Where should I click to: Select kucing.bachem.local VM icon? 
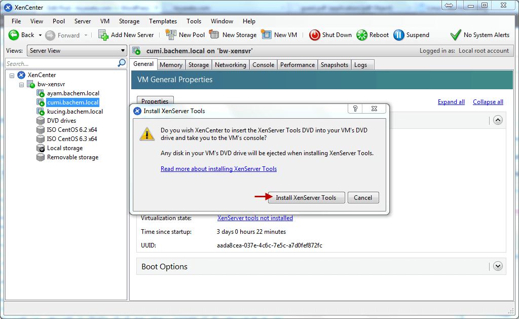click(x=41, y=112)
